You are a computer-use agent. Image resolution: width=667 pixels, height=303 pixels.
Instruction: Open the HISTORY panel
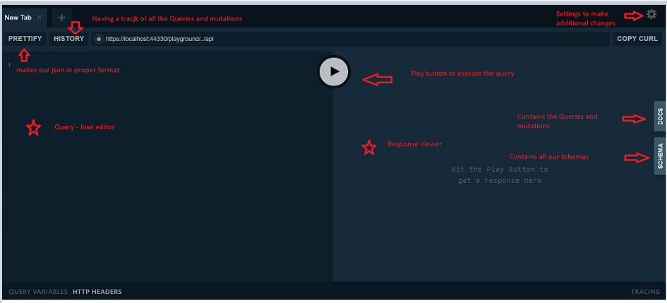[x=69, y=39]
